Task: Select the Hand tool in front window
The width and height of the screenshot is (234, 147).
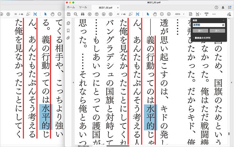Action: click(155, 14)
